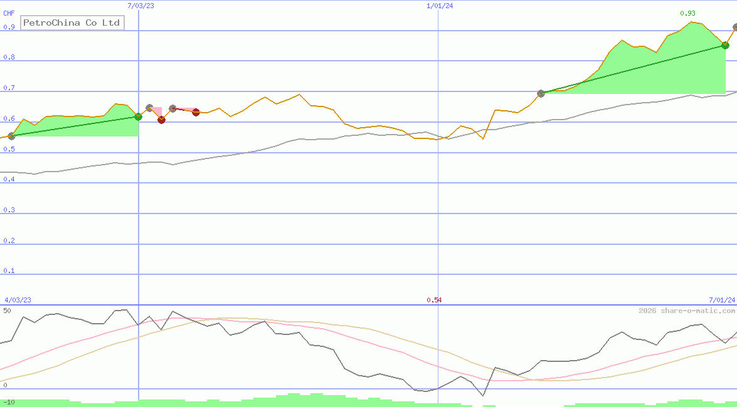
Task: Click the red sell marker below the peak
Action: click(161, 120)
